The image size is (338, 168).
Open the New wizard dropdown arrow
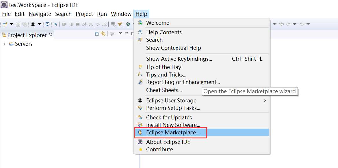click(12, 24)
